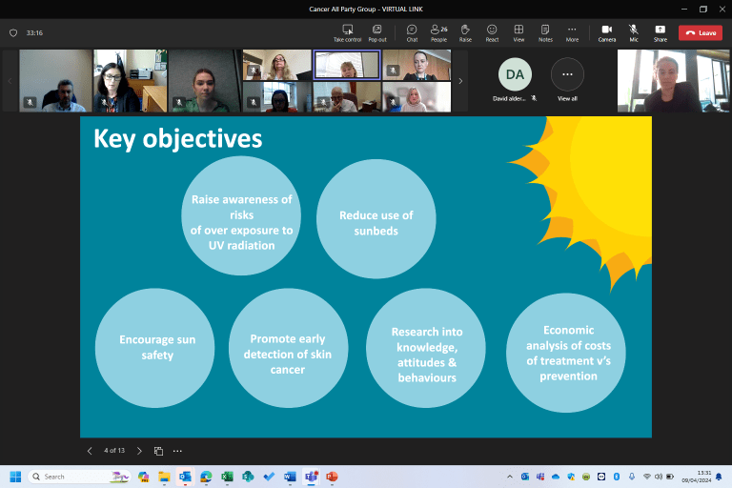Open Word from the taskbar

tap(290, 477)
